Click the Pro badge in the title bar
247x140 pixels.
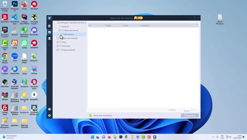[138, 18]
